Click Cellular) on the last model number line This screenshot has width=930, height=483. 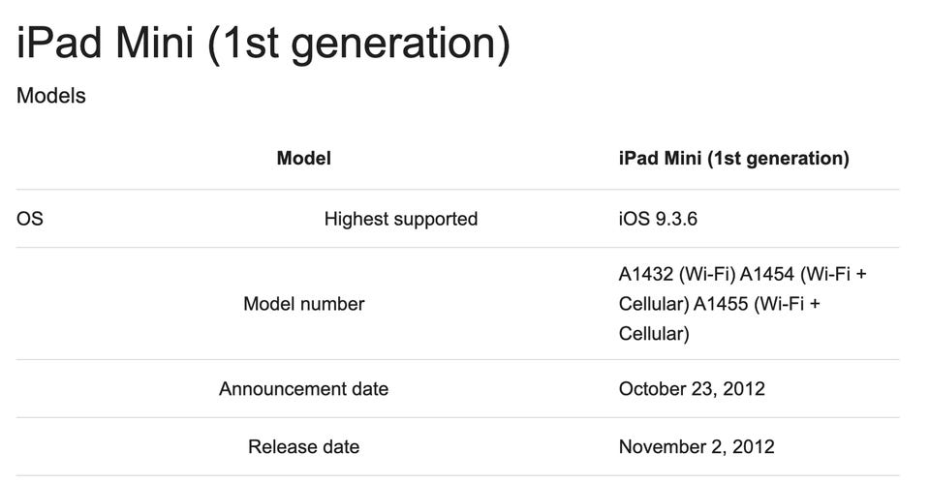(x=654, y=334)
